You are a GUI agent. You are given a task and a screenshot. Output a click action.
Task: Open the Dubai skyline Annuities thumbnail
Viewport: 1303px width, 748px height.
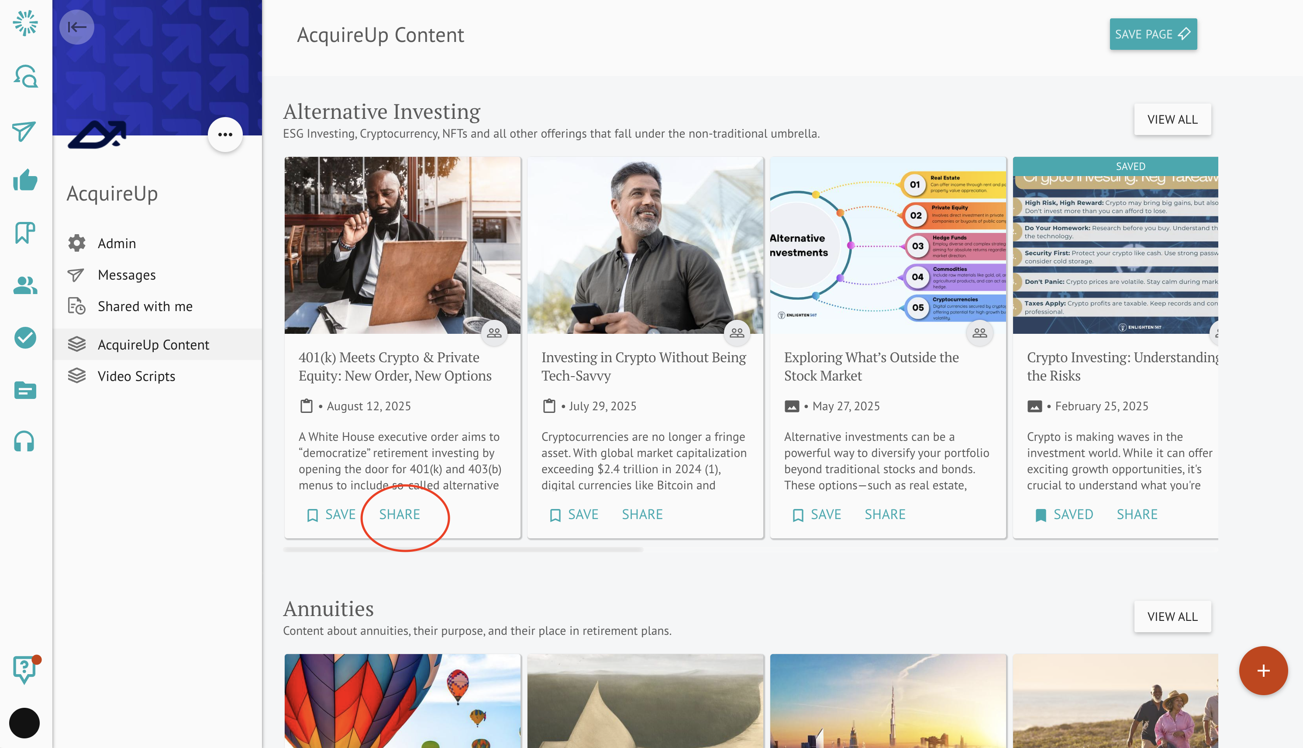tap(888, 701)
